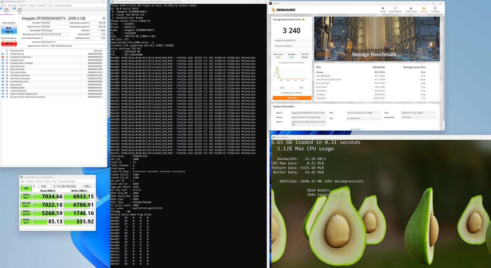491x268 pixels.
Task: Open Datei menu in CrystalDiskInfo
Action: pyautogui.click(x=3, y=5)
